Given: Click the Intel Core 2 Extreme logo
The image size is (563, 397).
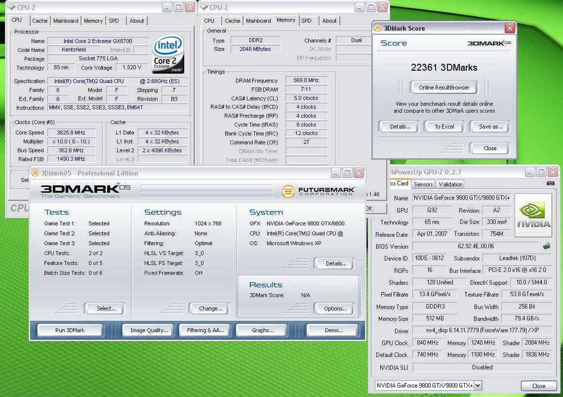Looking at the screenshot, I should pyautogui.click(x=168, y=54).
